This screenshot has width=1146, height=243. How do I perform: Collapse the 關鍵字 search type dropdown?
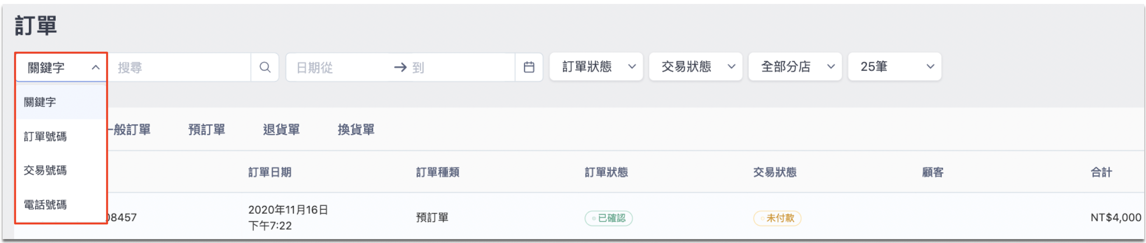[x=61, y=68]
